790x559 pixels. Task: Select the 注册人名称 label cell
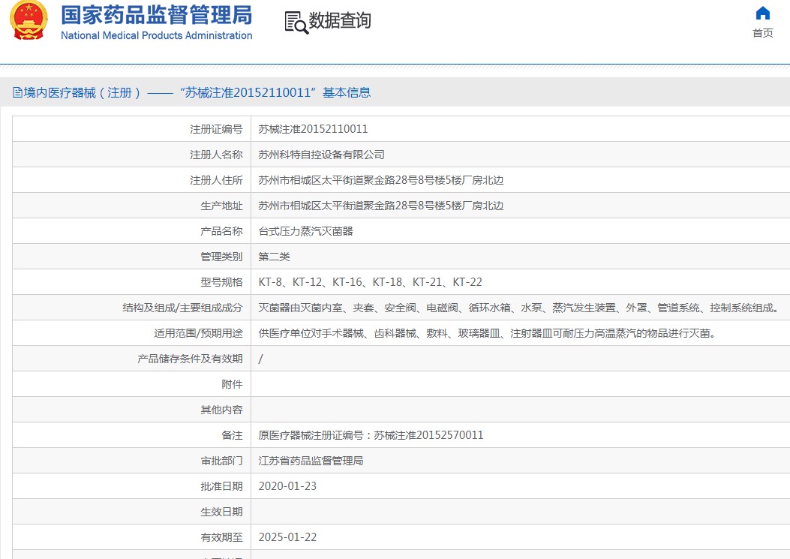pyautogui.click(x=131, y=155)
